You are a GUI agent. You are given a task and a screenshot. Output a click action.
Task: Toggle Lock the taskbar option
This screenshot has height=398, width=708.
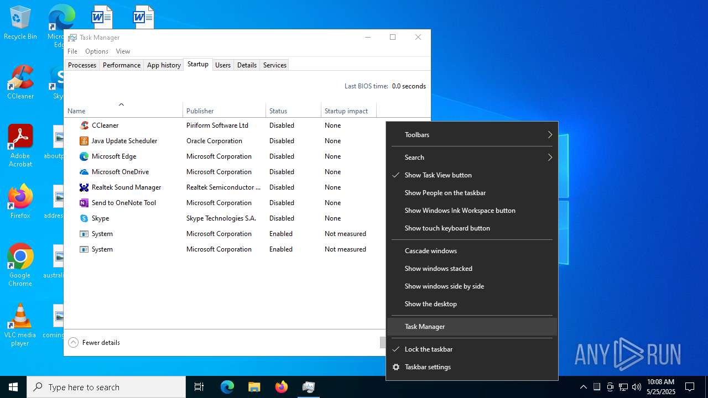472,349
